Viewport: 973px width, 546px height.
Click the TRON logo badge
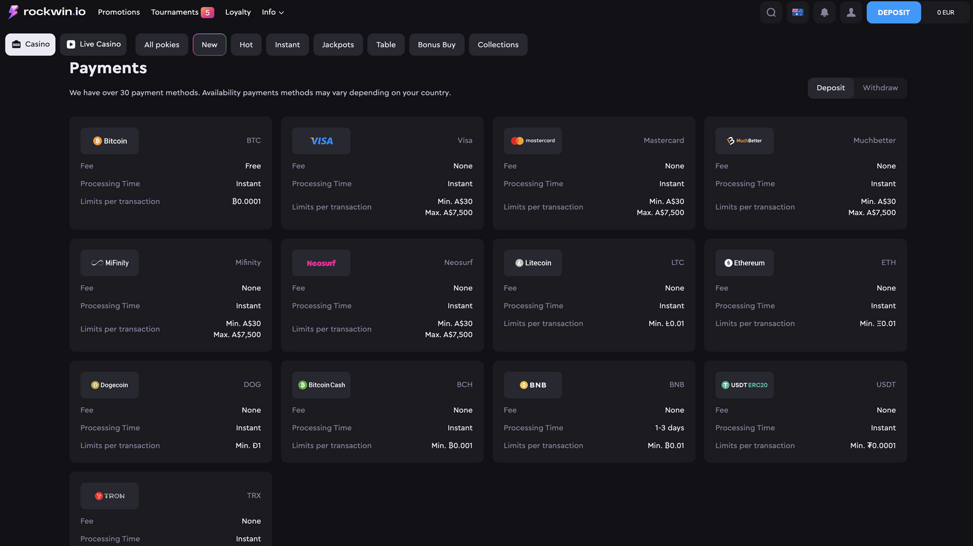[109, 496]
